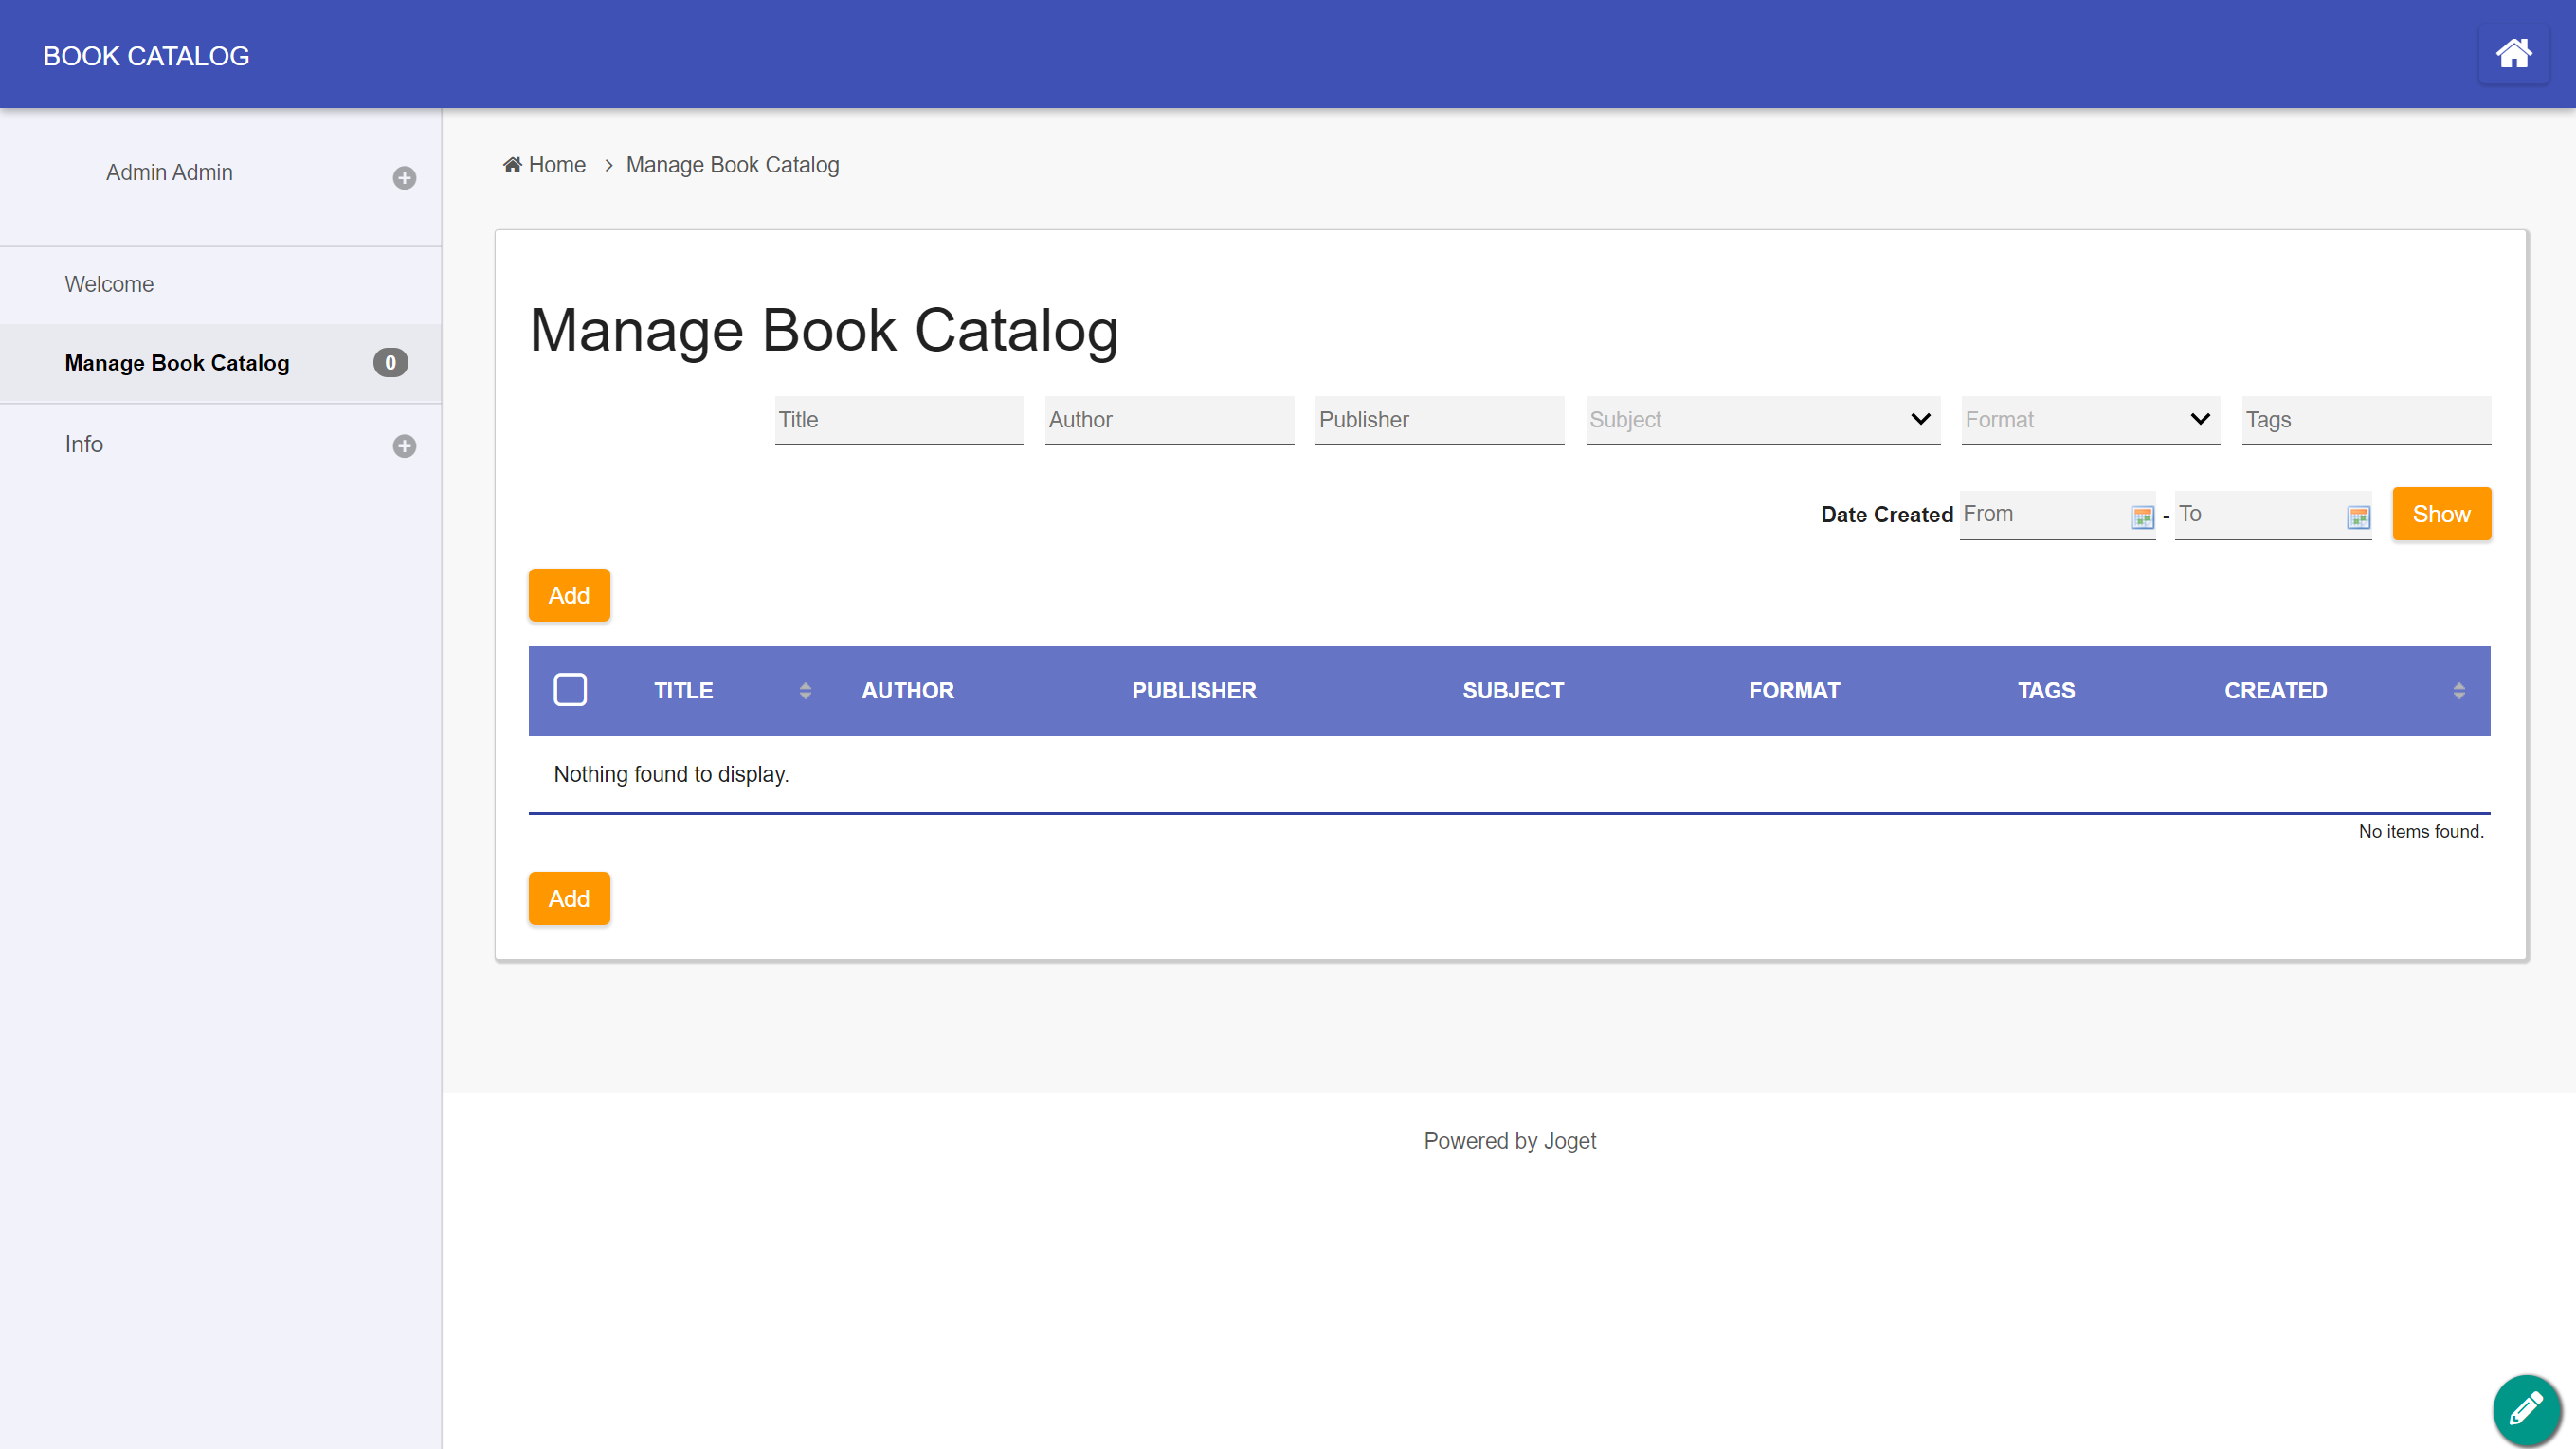Open the Format filter dropdown
This screenshot has width=2576, height=1449.
click(x=2089, y=420)
